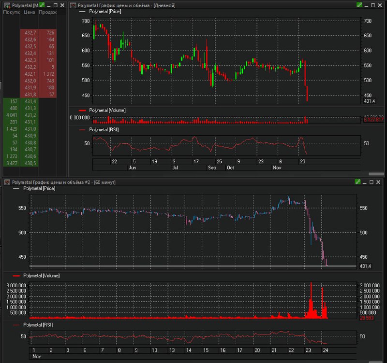Toggle the green link icon in 60-minute chart window

[357, 182]
